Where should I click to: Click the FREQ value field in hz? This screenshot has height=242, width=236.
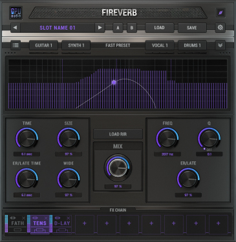(167, 154)
